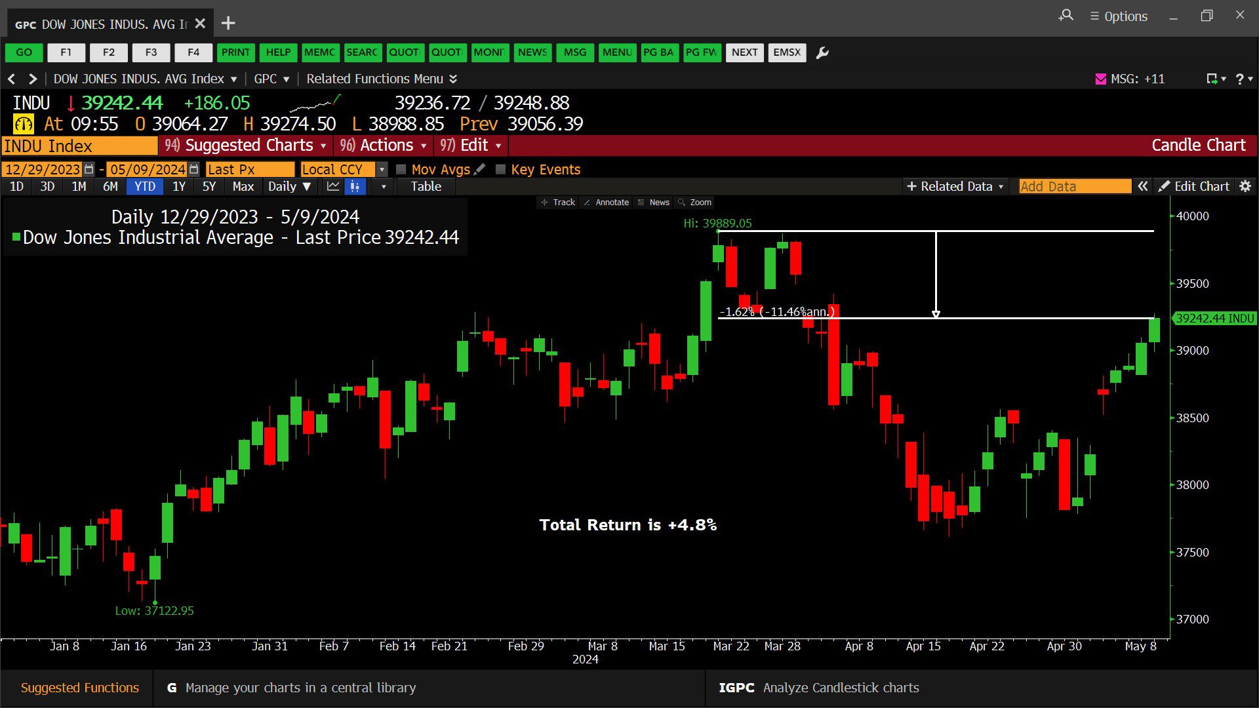Open the people search icon in title bar
The image size is (1259, 708).
[x=1066, y=15]
